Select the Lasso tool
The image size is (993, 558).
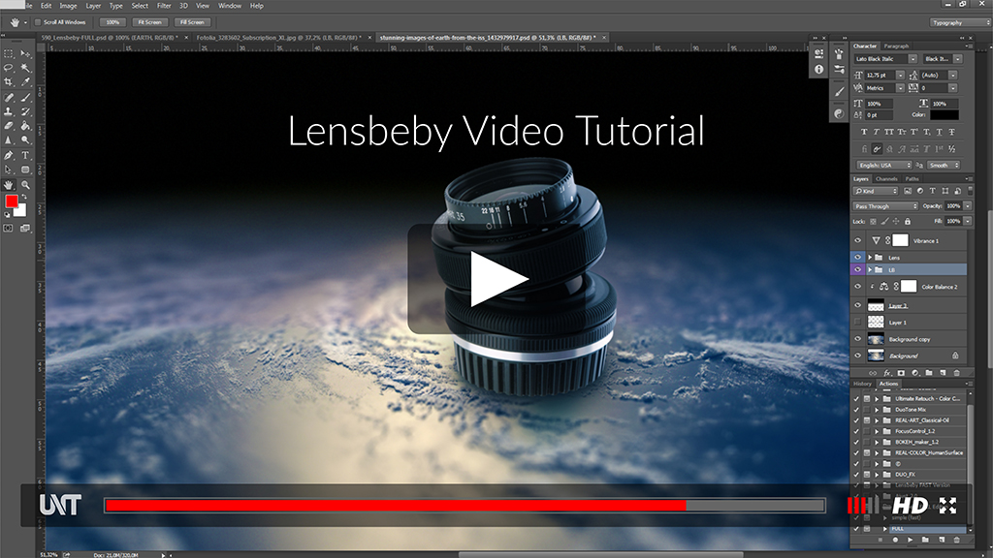tap(8, 68)
